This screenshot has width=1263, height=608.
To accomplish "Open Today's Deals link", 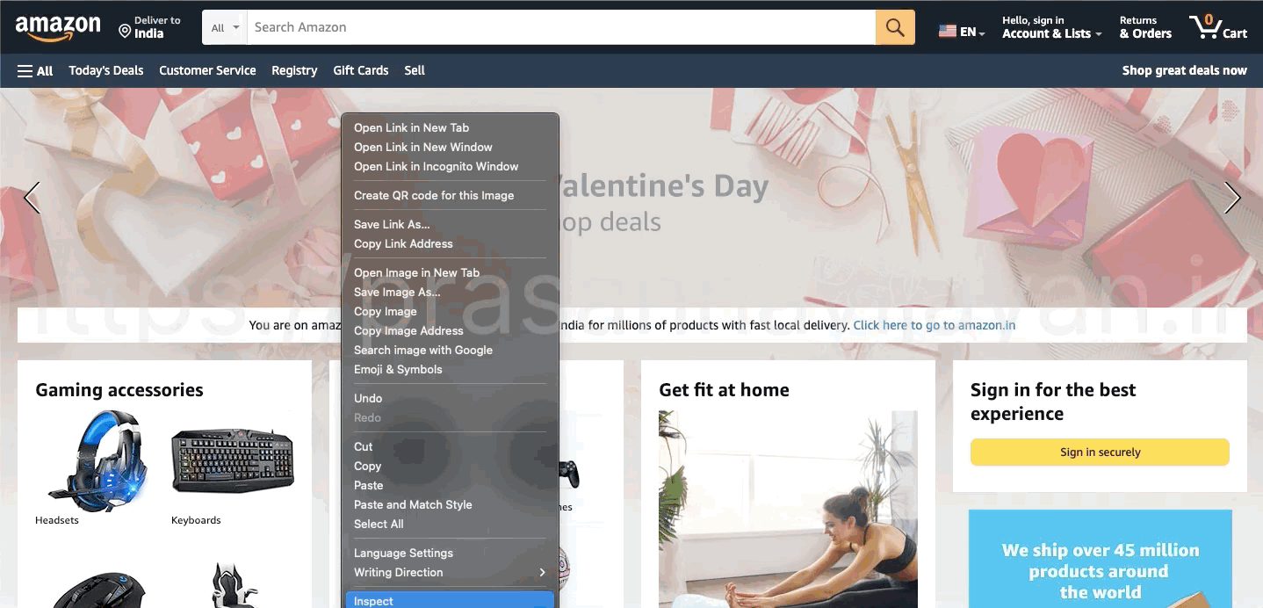I will click(106, 70).
